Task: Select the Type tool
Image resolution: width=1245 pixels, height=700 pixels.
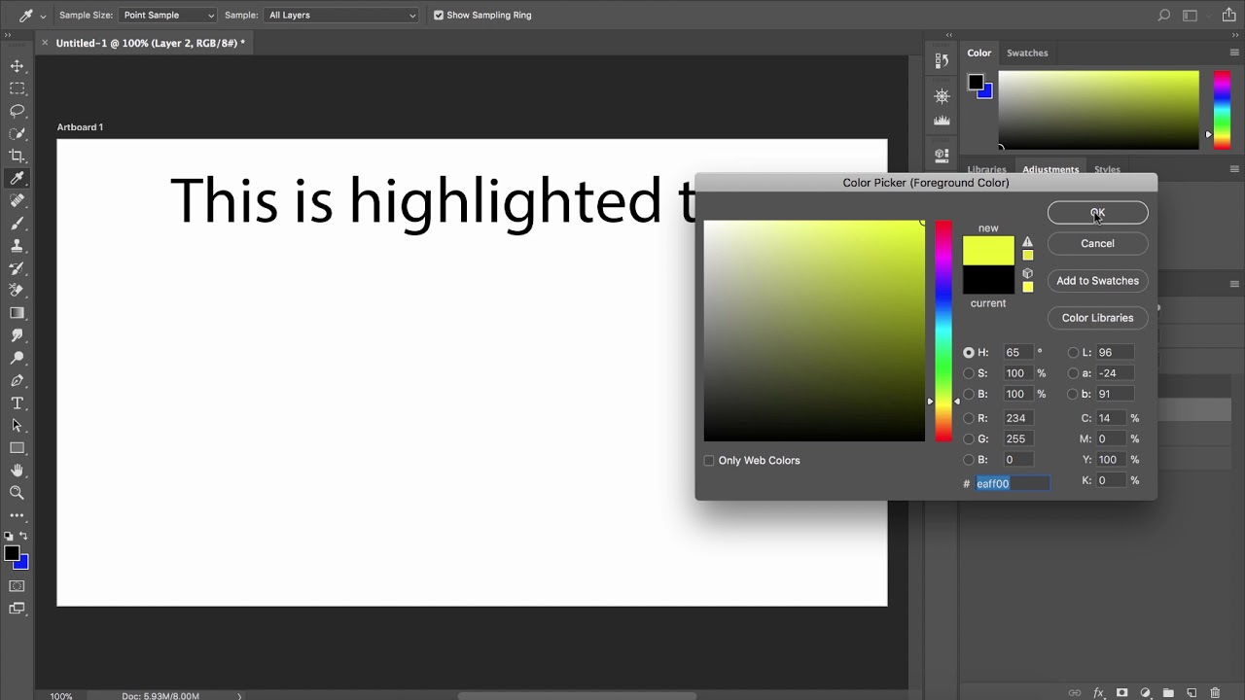Action: (17, 403)
